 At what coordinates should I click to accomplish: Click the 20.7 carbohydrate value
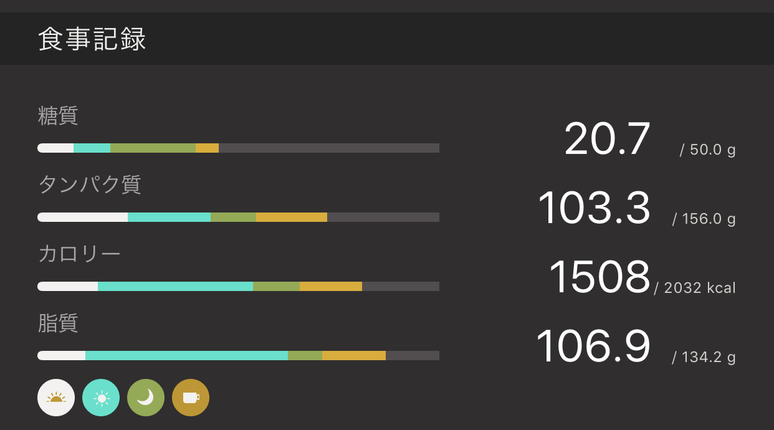tap(607, 139)
